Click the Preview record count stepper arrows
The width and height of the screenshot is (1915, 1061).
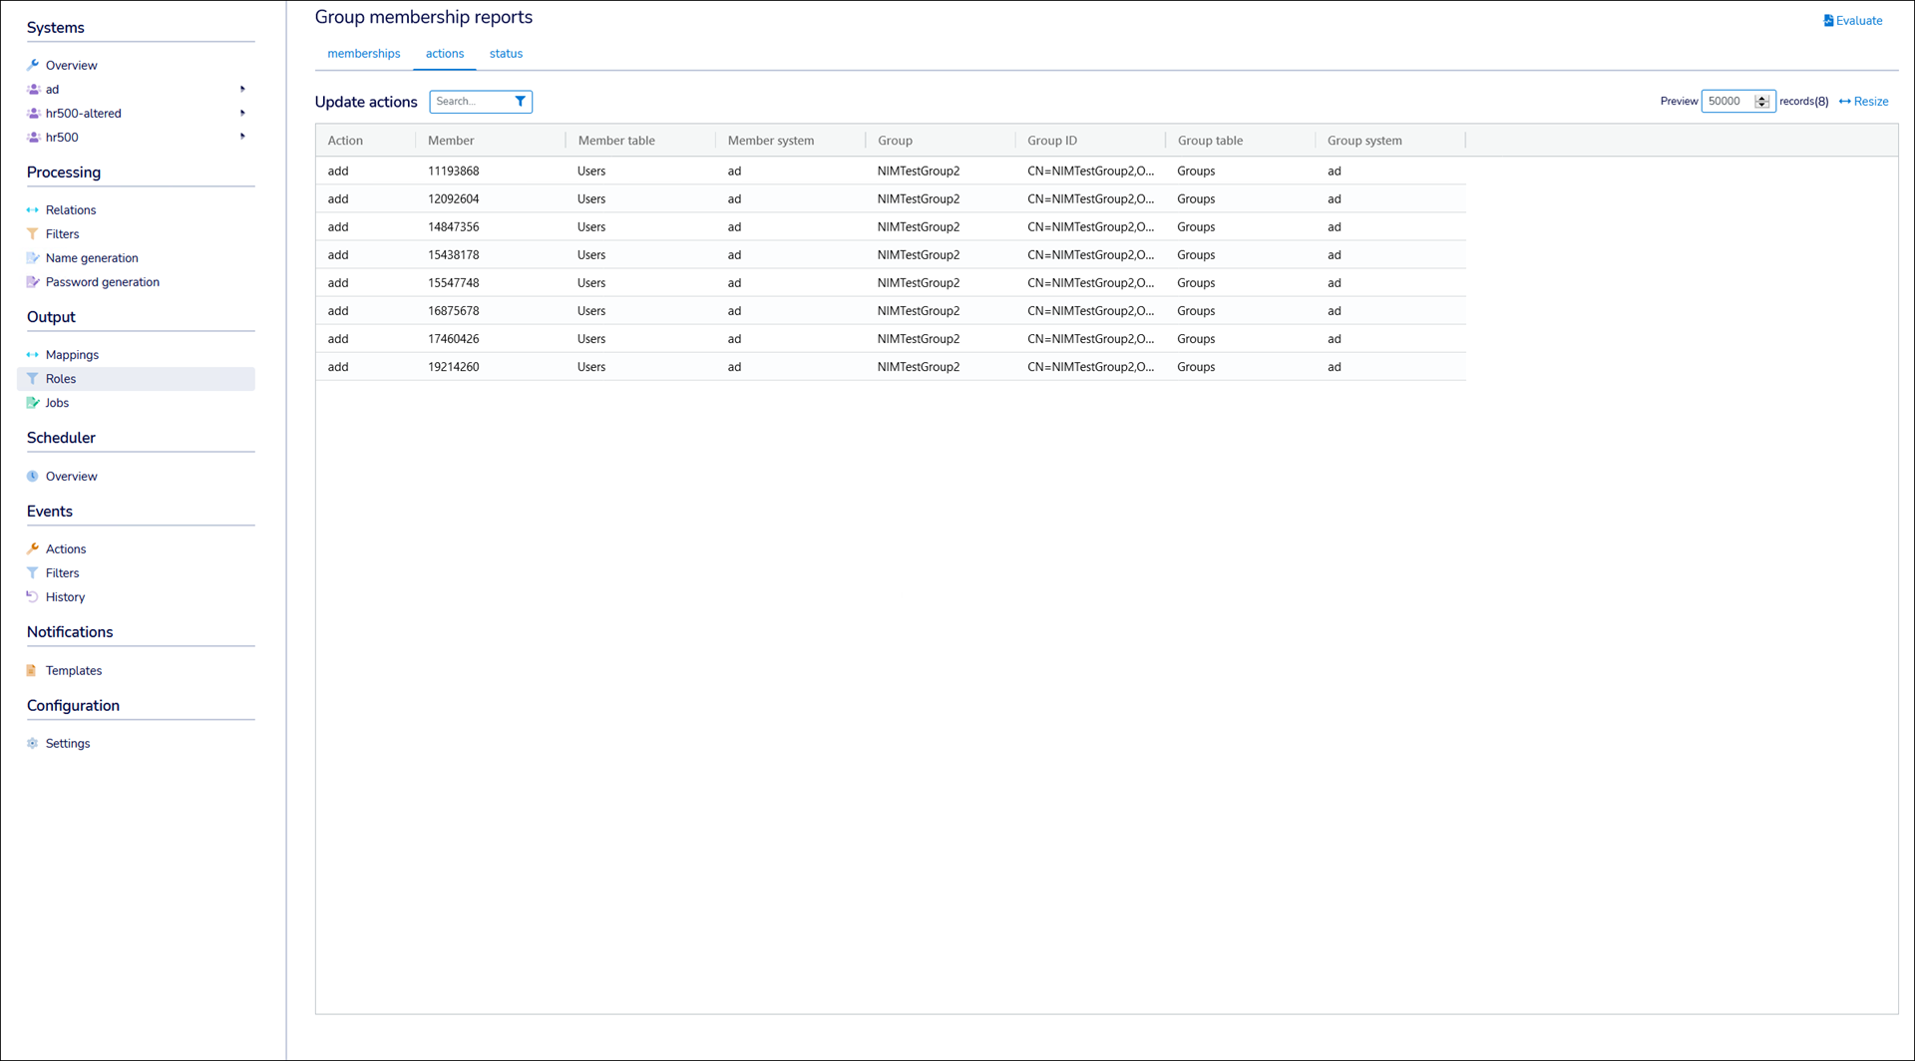point(1762,102)
